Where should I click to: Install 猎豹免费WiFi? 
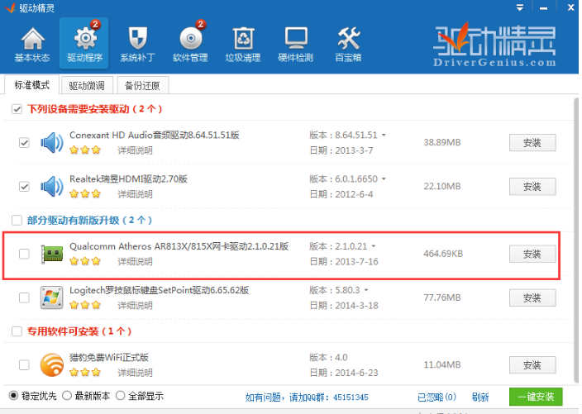(532, 365)
